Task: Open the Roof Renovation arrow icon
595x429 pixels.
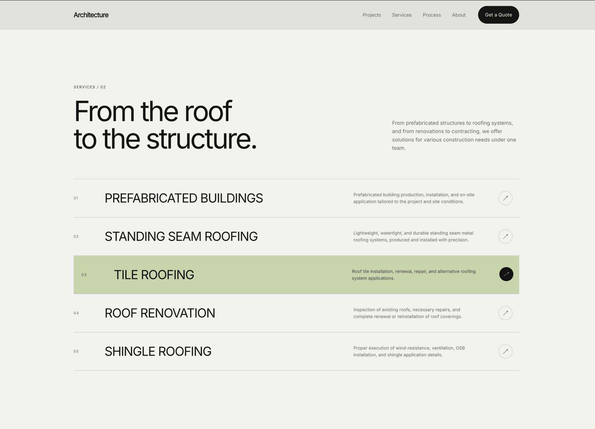Action: click(x=505, y=313)
